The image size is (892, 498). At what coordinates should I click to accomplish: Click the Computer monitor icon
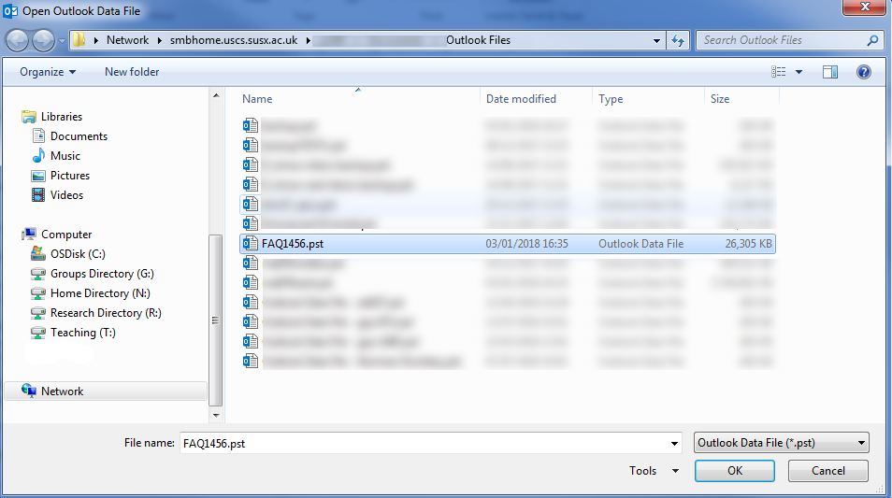29,234
